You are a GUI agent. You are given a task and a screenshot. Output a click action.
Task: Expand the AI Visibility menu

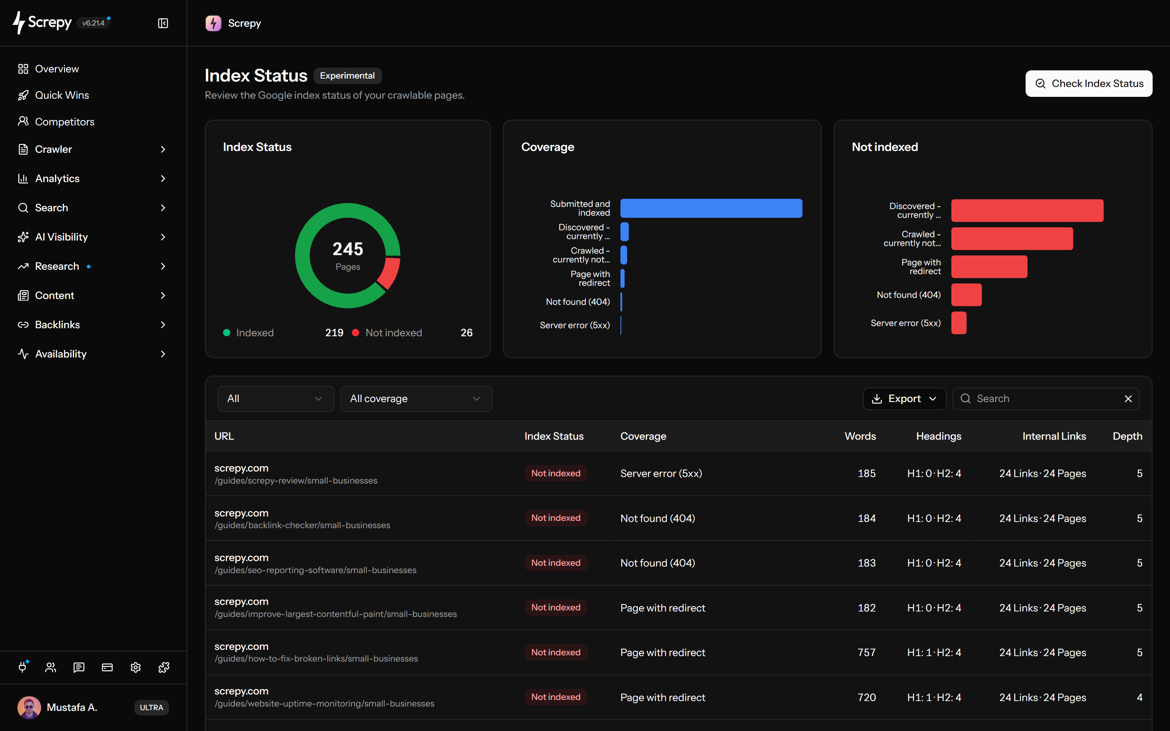pos(93,237)
